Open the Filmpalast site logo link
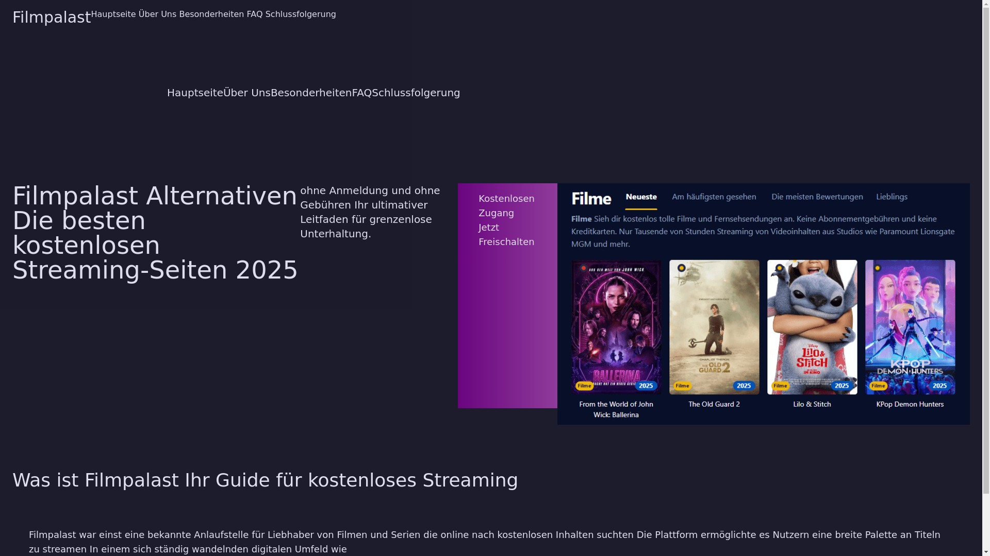990x556 pixels. coord(52,18)
